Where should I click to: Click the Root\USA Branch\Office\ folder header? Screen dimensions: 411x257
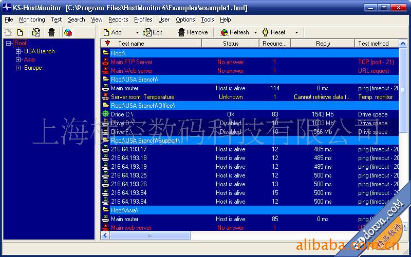pyautogui.click(x=250, y=106)
